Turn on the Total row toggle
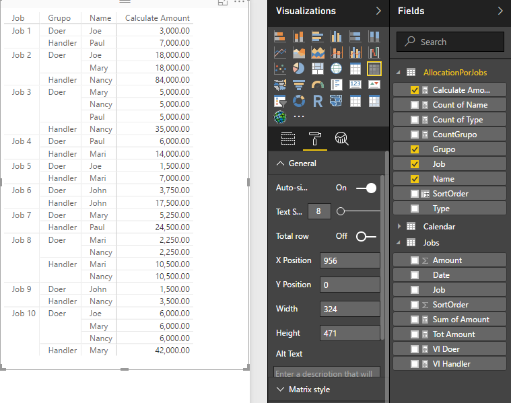The width and height of the screenshot is (511, 403). [x=366, y=237]
